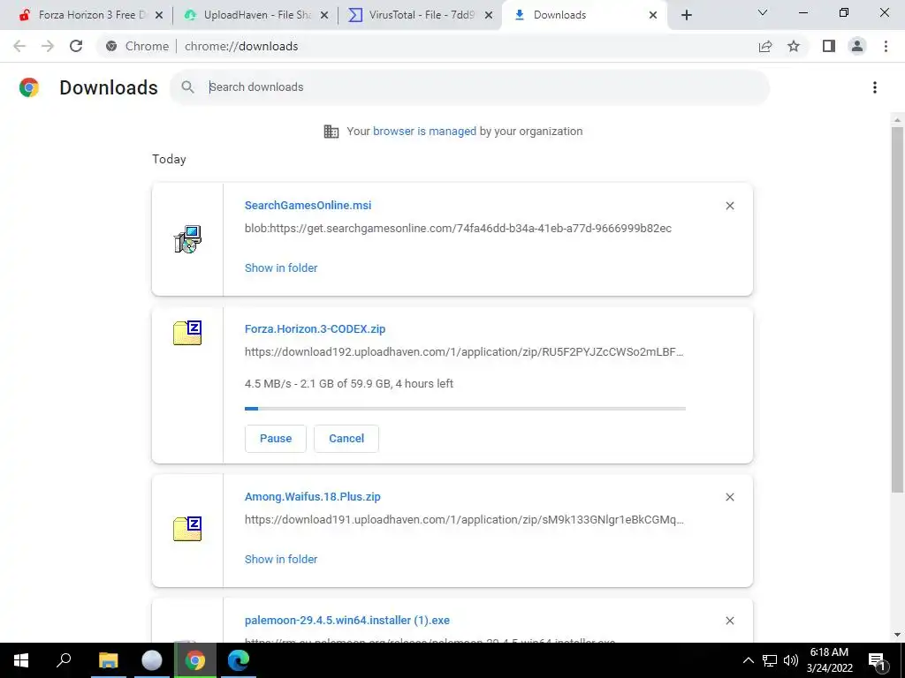
Task: Switch to the UploadHaven File Sharing tab
Action: [257, 15]
